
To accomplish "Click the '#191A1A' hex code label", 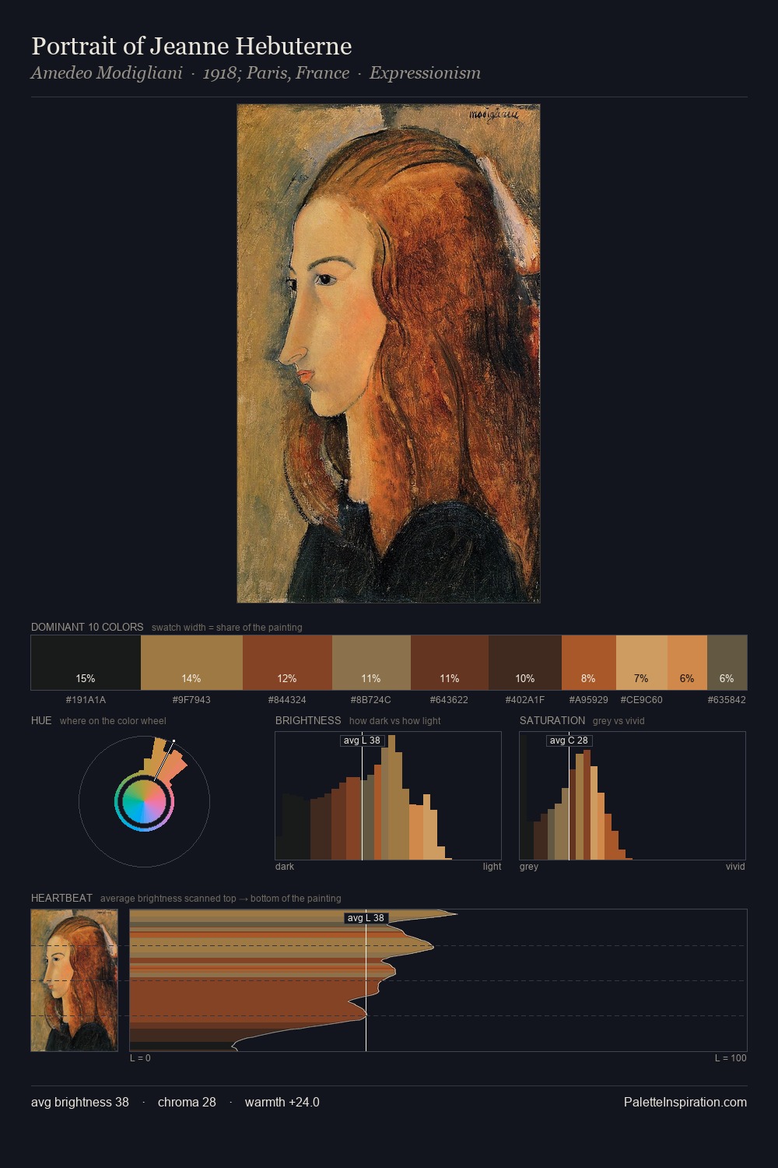I will [86, 700].
